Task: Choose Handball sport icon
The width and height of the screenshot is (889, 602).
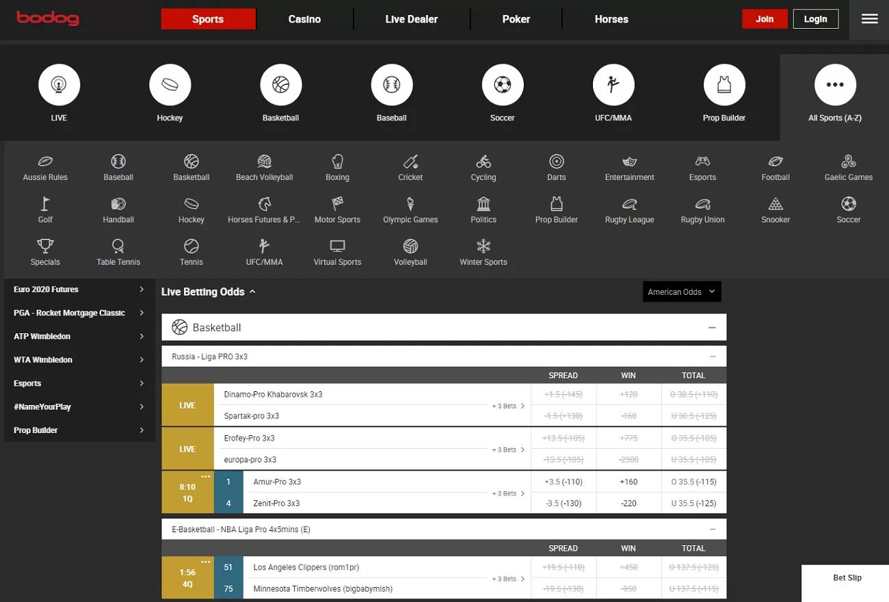Action: [118, 204]
